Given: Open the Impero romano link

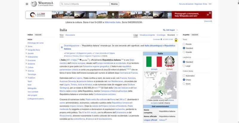Looking at the screenshot, I should pyautogui.click(x=77, y=106).
